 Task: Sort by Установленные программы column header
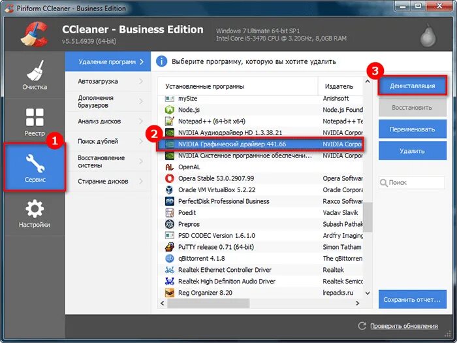coord(238,86)
